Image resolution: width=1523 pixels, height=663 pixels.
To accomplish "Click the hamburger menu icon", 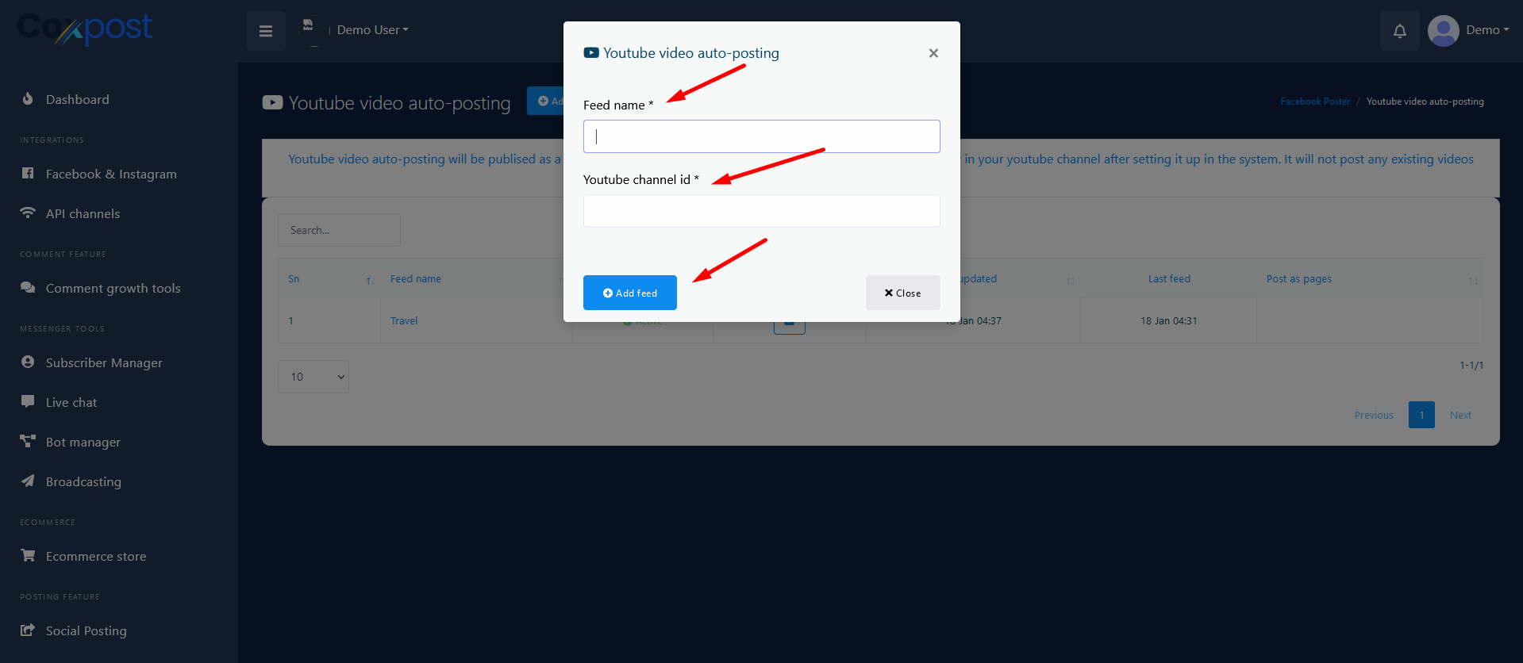I will click(x=266, y=31).
